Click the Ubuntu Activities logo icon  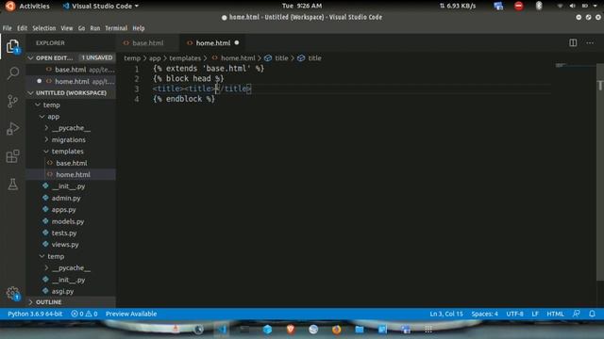(x=10, y=6)
